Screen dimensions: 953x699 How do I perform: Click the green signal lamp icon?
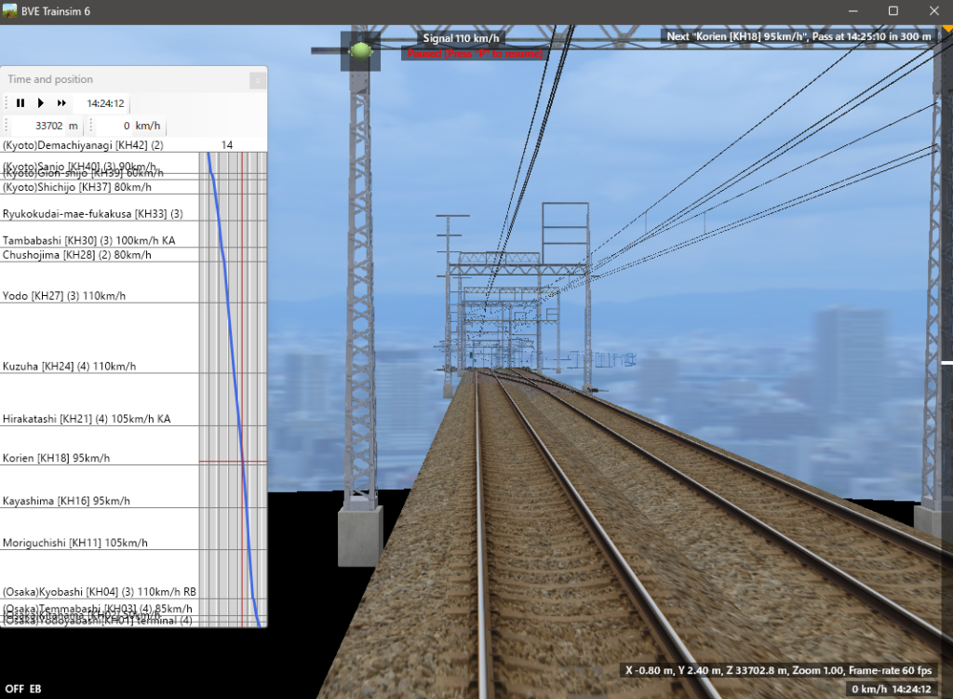click(x=361, y=52)
